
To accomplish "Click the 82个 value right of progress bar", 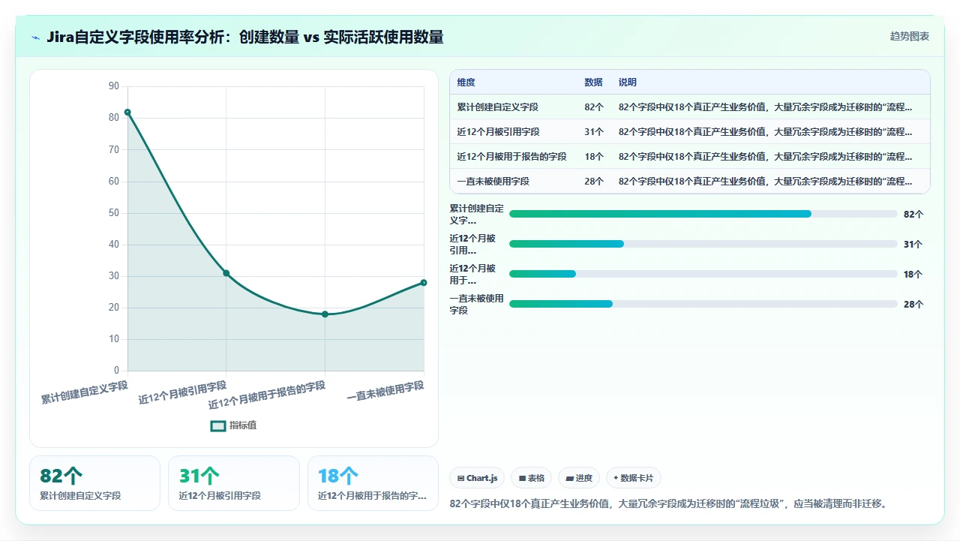I will pyautogui.click(x=913, y=215).
